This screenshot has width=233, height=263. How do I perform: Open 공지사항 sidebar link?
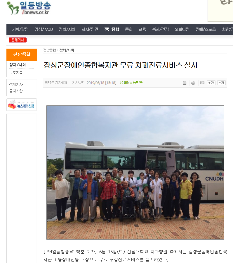pos(16,91)
